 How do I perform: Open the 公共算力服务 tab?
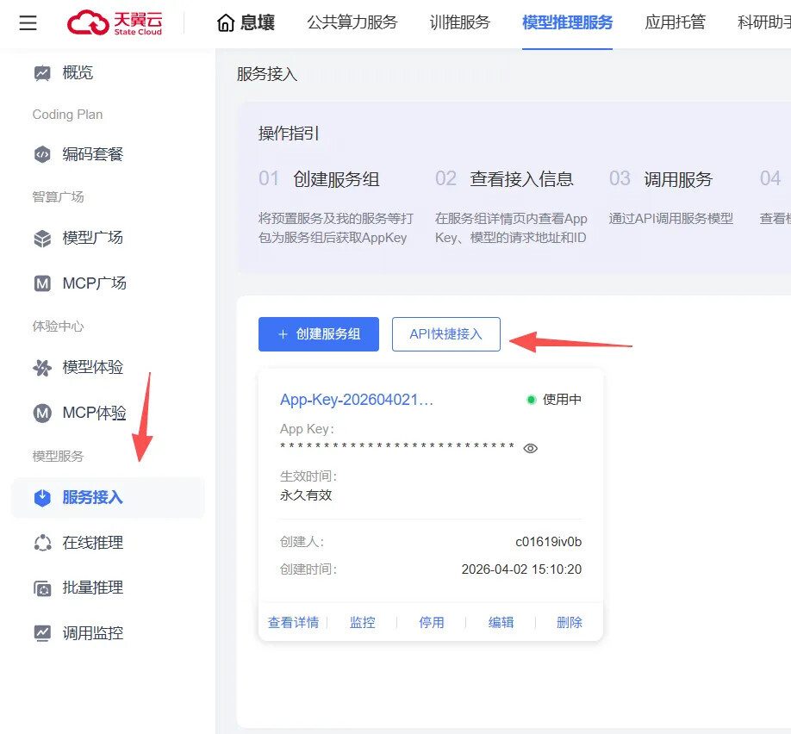[x=352, y=22]
